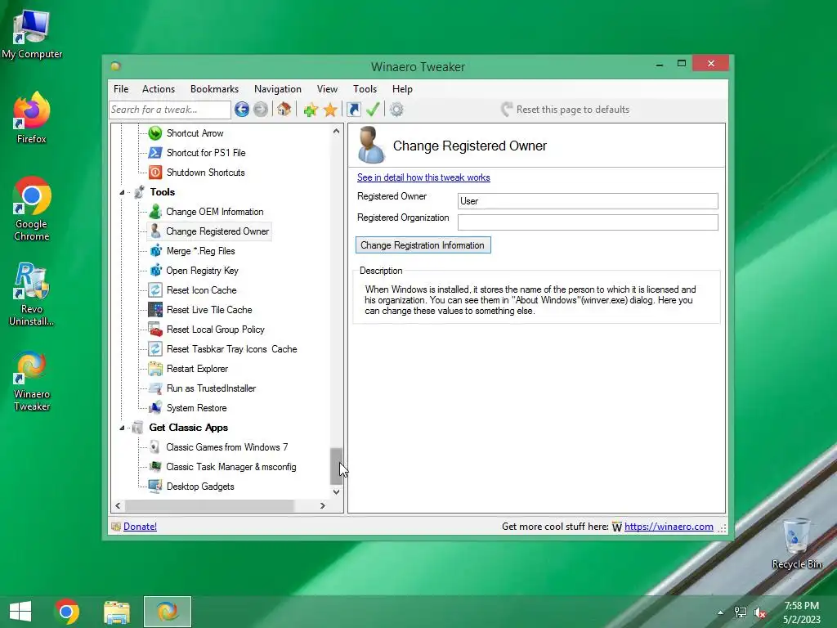This screenshot has width=837, height=628.
Task: Click the forward navigation arrow icon
Action: point(261,110)
